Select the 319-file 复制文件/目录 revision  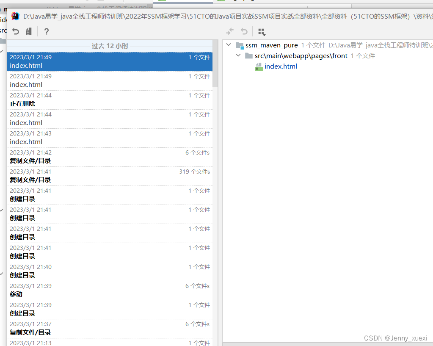(110, 176)
